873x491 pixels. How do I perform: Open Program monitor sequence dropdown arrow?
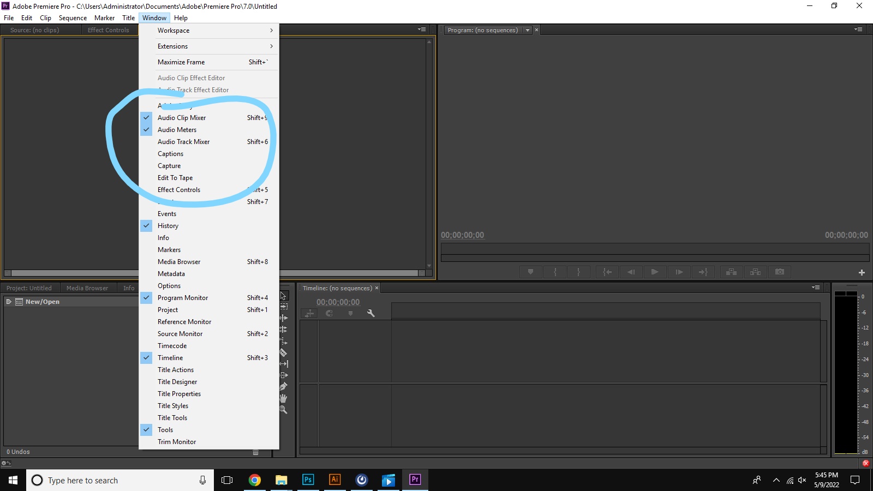[528, 30]
